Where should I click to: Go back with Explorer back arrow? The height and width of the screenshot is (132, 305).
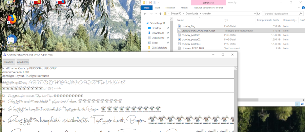point(145,14)
